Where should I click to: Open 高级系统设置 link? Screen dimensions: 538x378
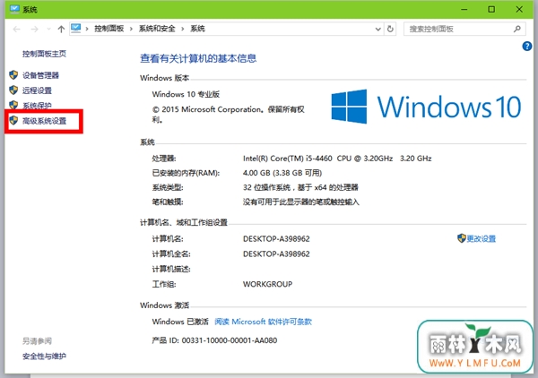tap(44, 121)
